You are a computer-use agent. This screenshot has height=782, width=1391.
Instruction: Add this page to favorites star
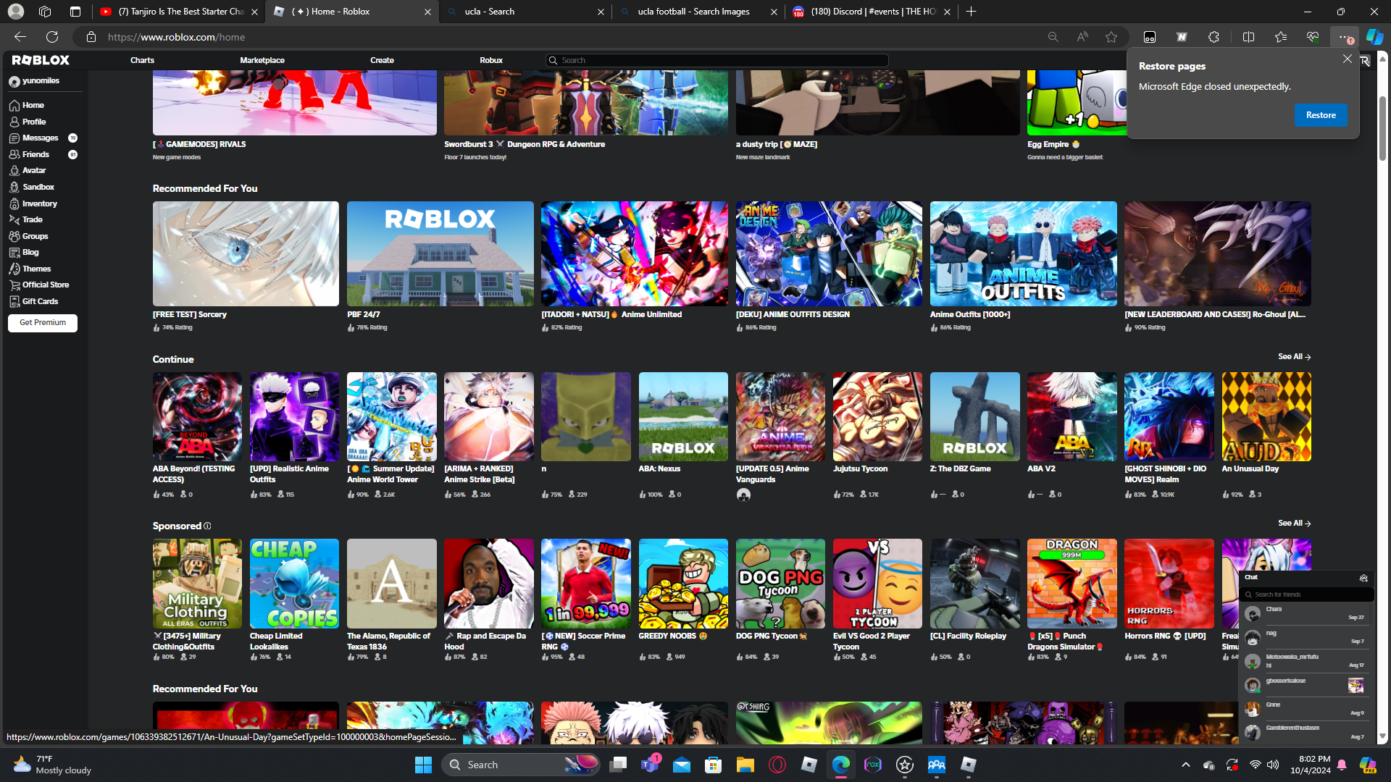[x=1111, y=37]
